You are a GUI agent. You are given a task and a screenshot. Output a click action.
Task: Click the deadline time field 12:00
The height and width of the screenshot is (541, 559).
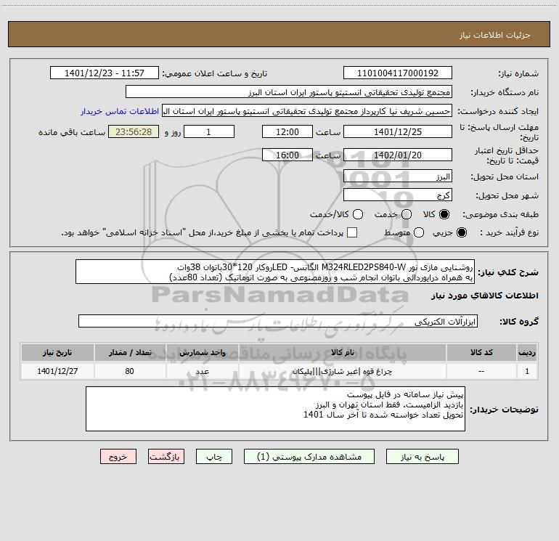tap(287, 131)
